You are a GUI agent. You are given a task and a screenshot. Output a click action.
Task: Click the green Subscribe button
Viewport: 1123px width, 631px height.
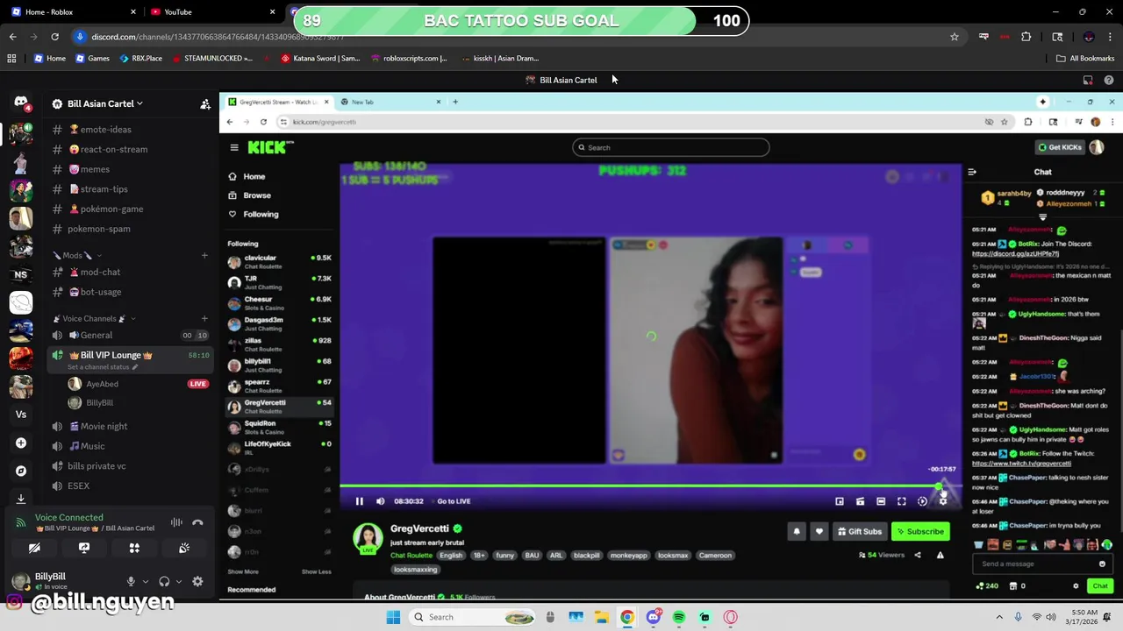pos(919,531)
